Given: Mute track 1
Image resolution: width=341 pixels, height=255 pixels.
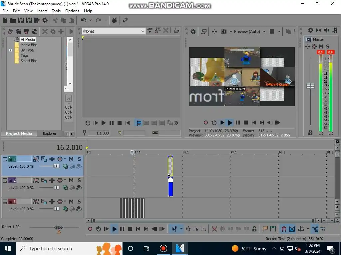Looking at the screenshot, I should pos(71,159).
